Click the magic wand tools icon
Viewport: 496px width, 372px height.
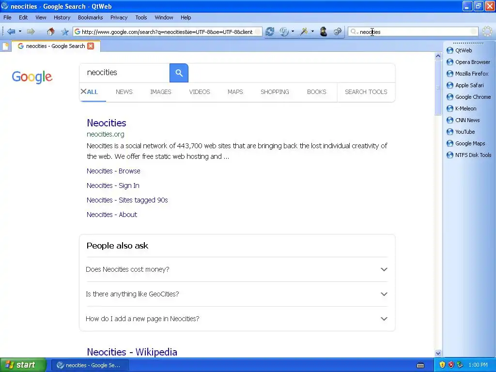pyautogui.click(x=304, y=31)
